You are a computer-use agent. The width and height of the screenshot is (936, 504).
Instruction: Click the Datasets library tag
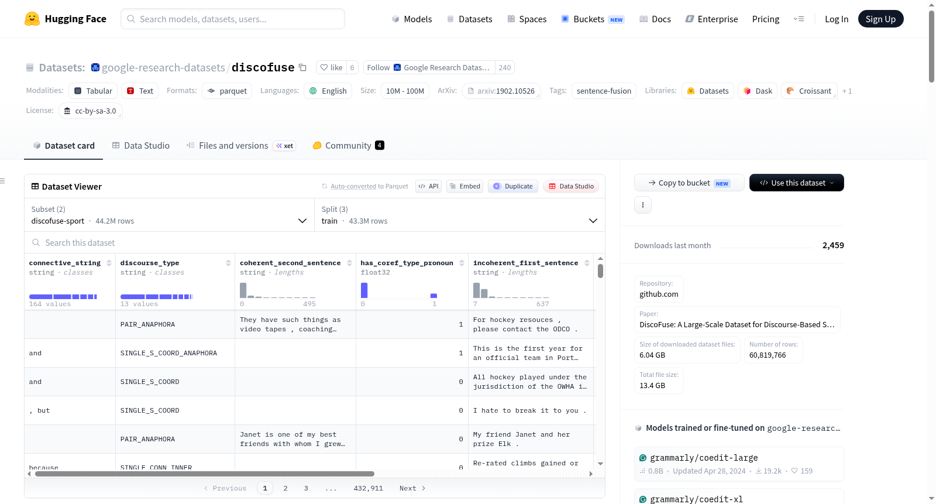click(x=708, y=91)
